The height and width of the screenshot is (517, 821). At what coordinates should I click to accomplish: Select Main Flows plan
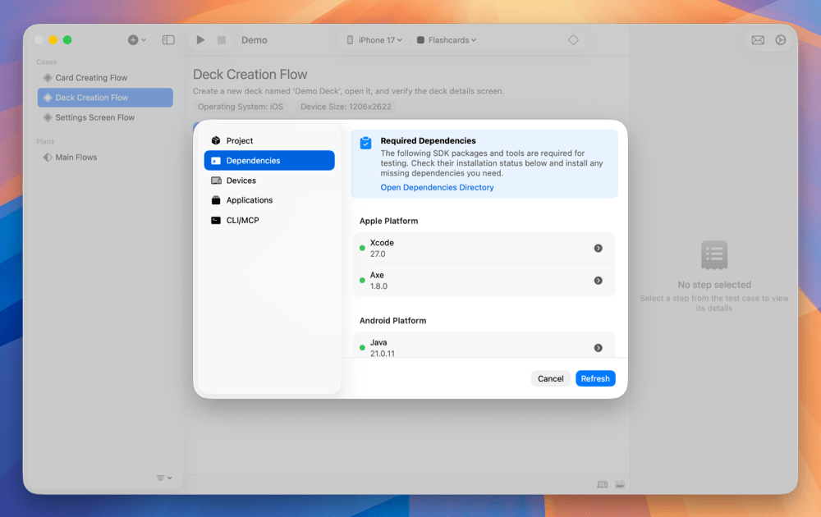(105, 157)
